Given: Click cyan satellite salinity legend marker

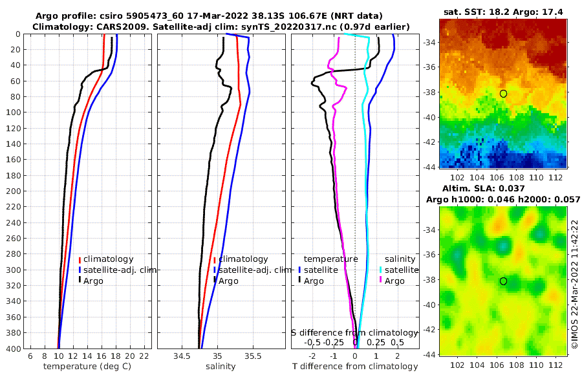Looking at the screenshot, I should (380, 270).
